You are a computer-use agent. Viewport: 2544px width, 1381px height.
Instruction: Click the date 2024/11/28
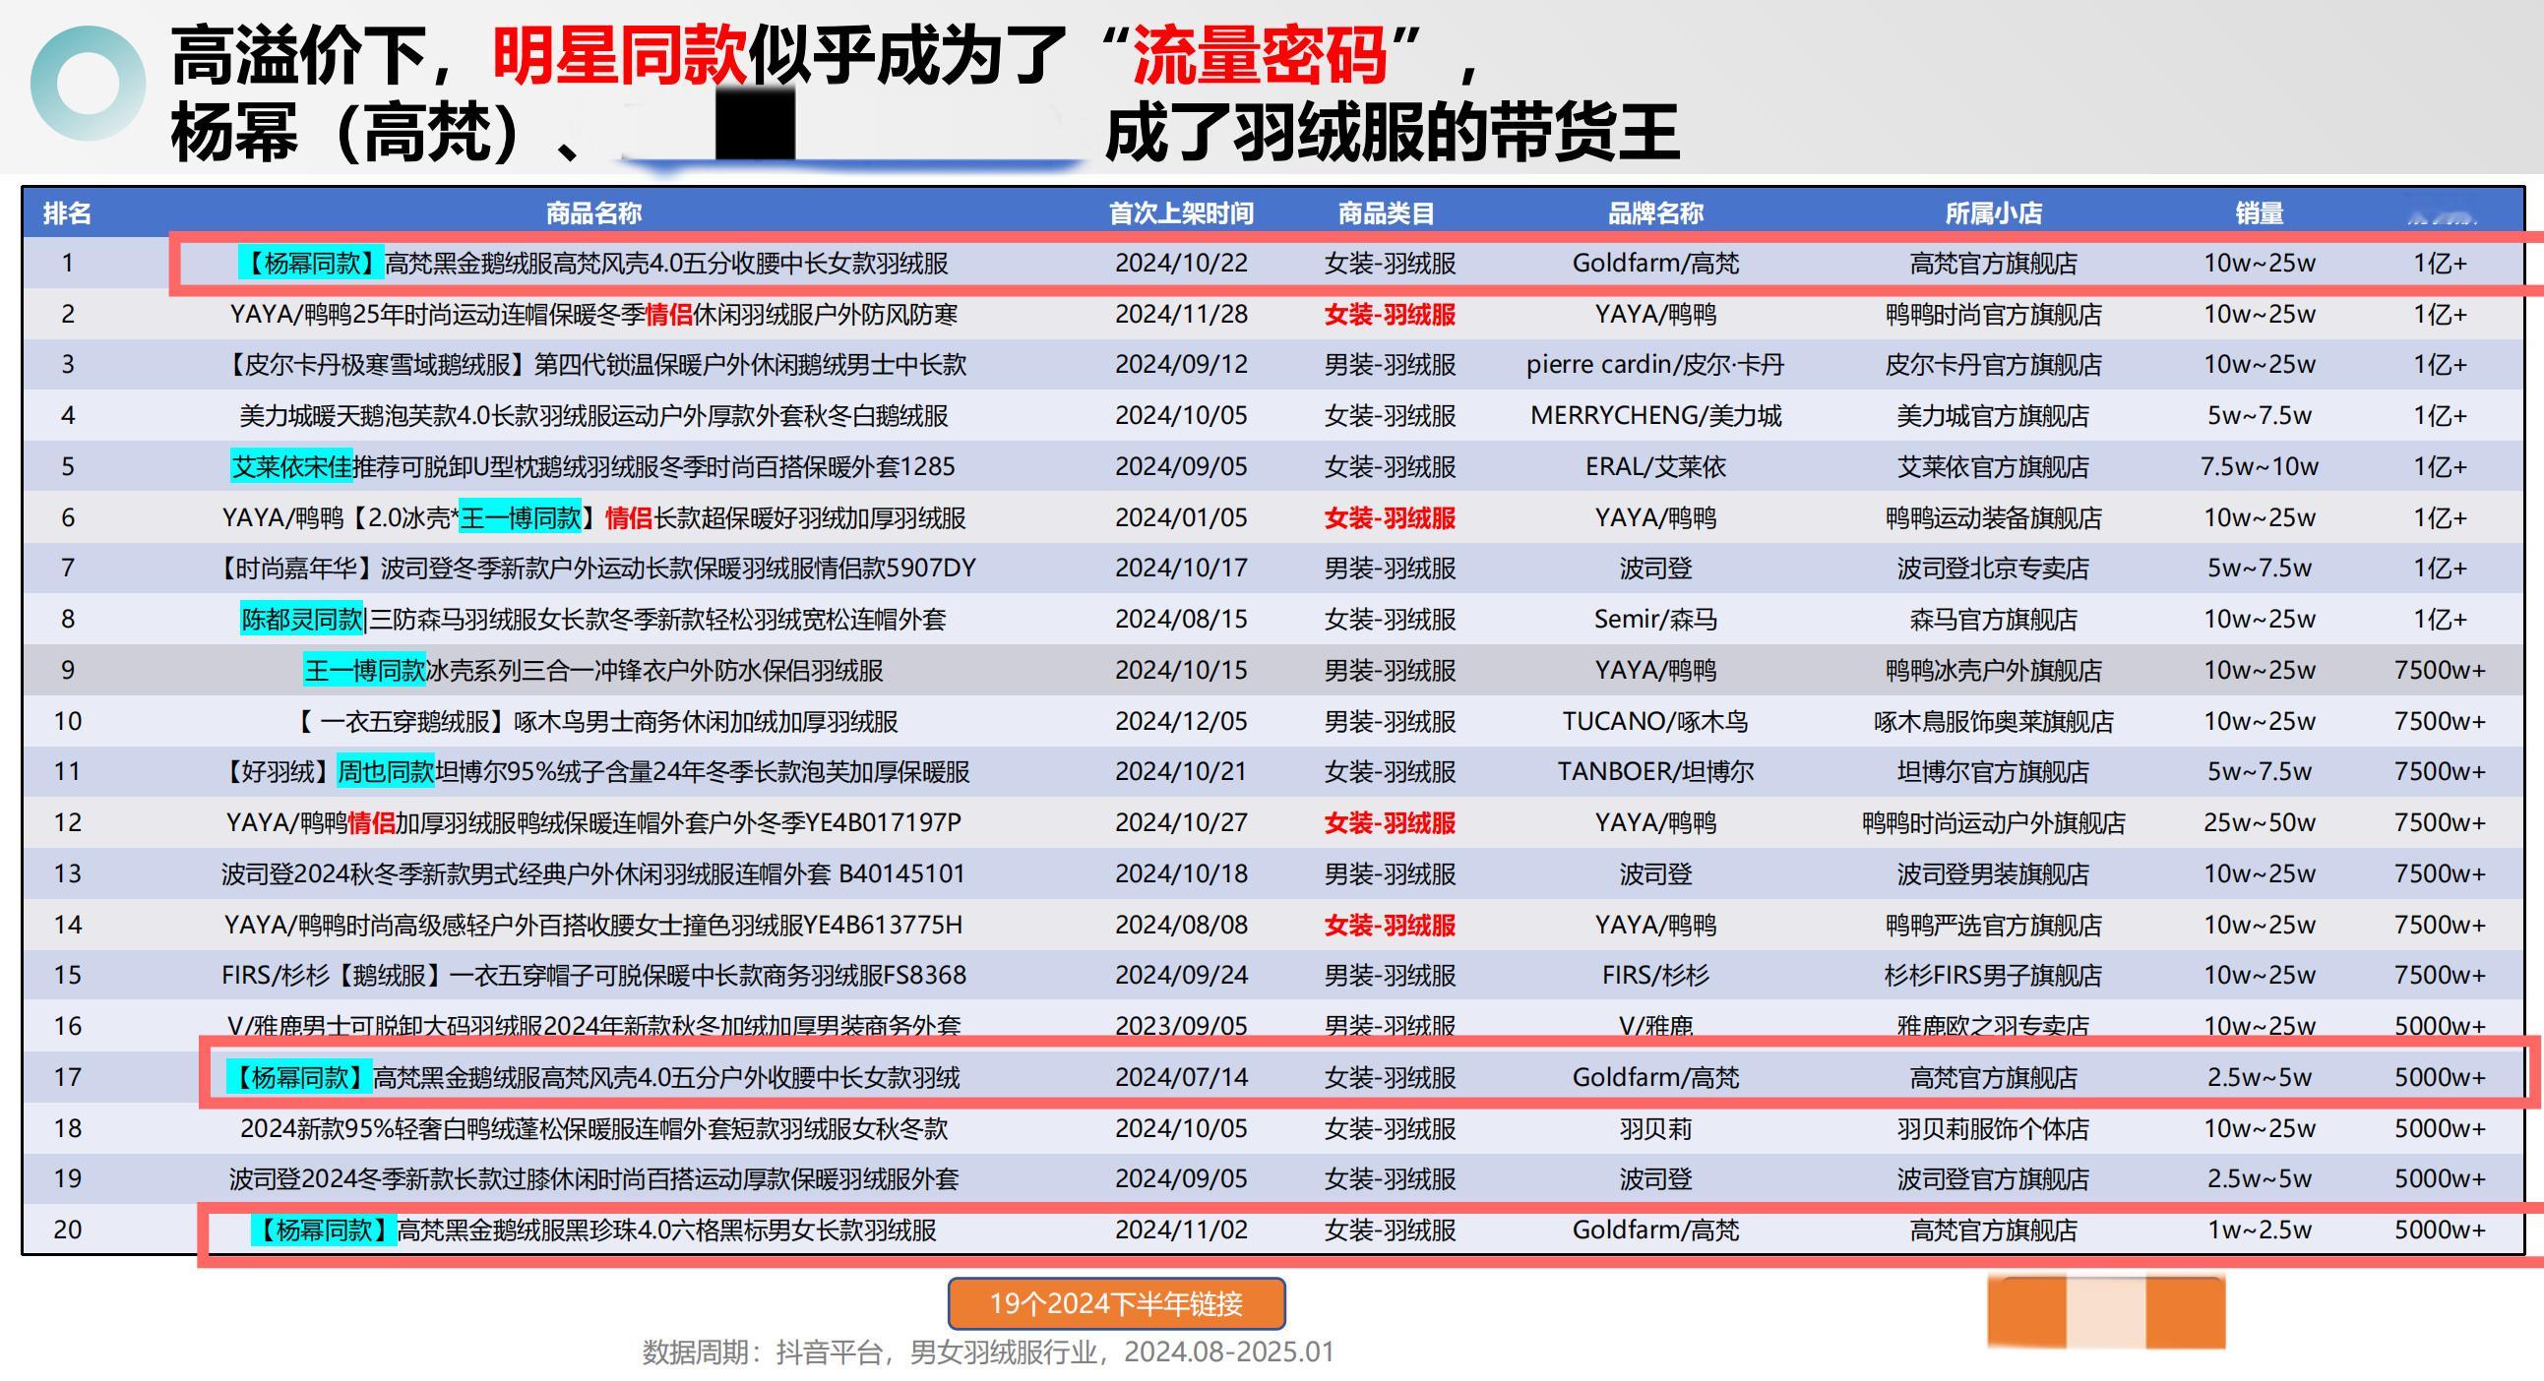[x=1181, y=315]
